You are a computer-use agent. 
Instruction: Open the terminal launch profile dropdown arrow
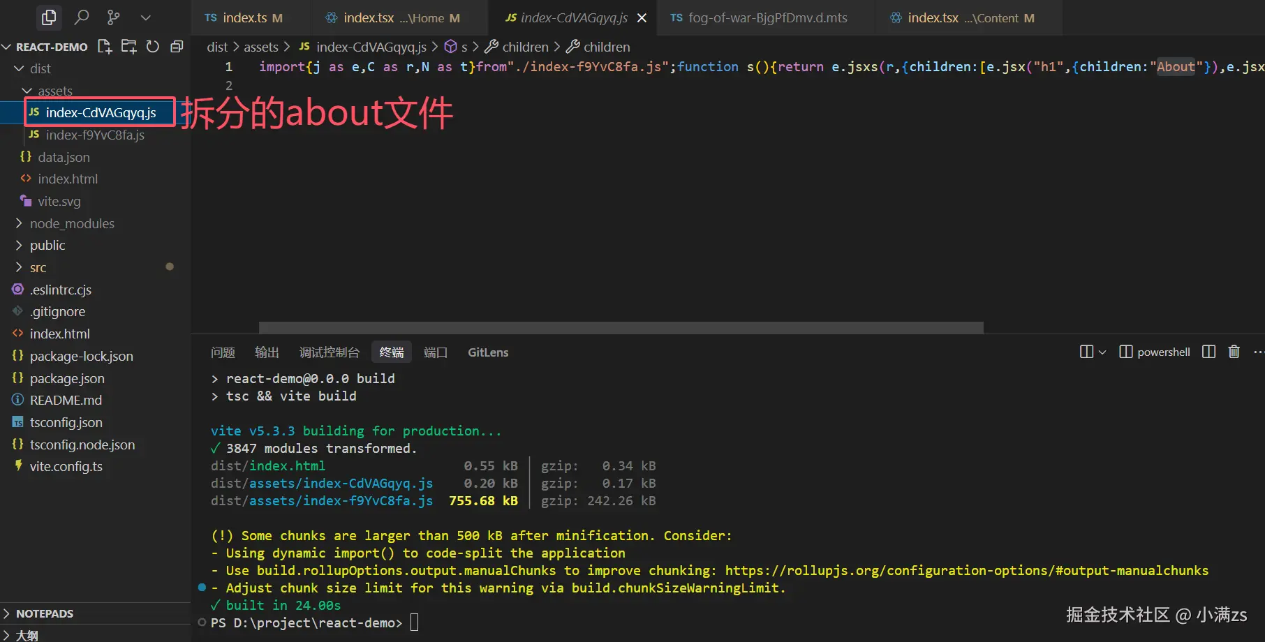[1102, 352]
